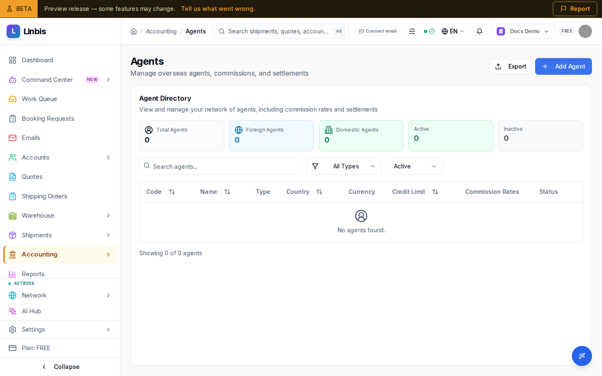
Task: Open Booking Requests in the sidebar
Action: click(60, 119)
